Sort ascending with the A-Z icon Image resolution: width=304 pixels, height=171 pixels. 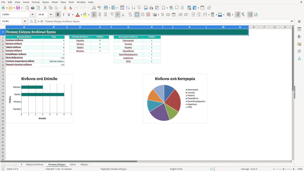128,8
